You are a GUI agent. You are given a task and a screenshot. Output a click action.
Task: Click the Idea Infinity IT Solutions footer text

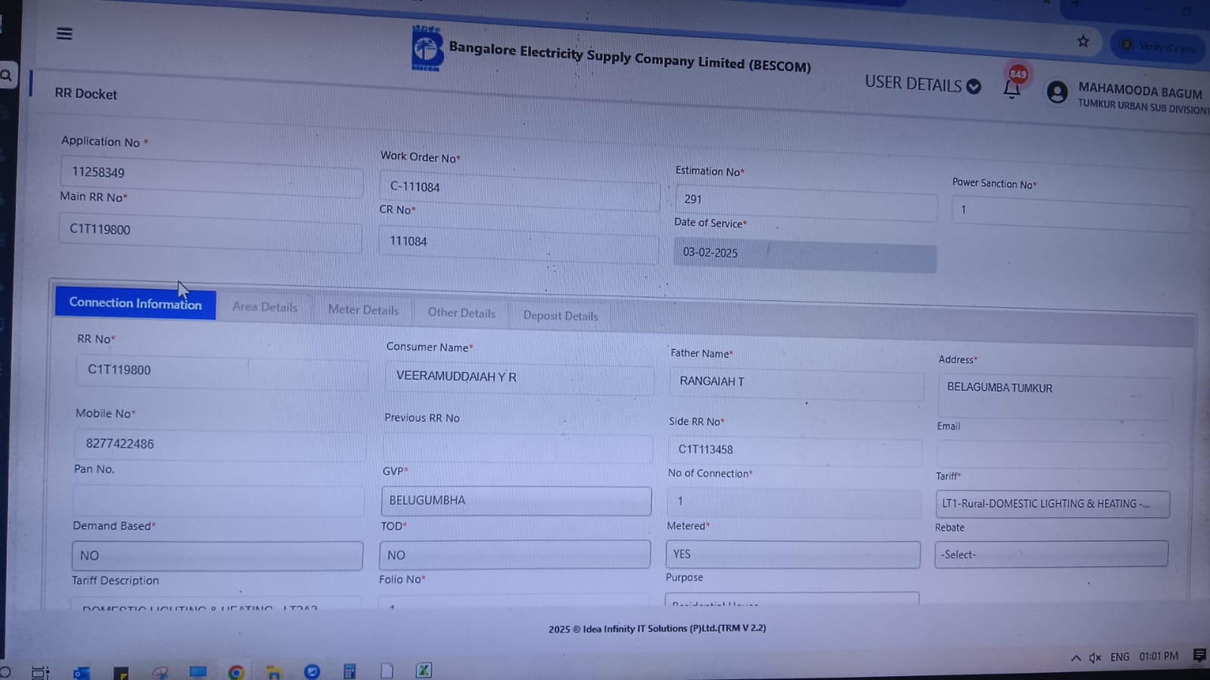[657, 629]
